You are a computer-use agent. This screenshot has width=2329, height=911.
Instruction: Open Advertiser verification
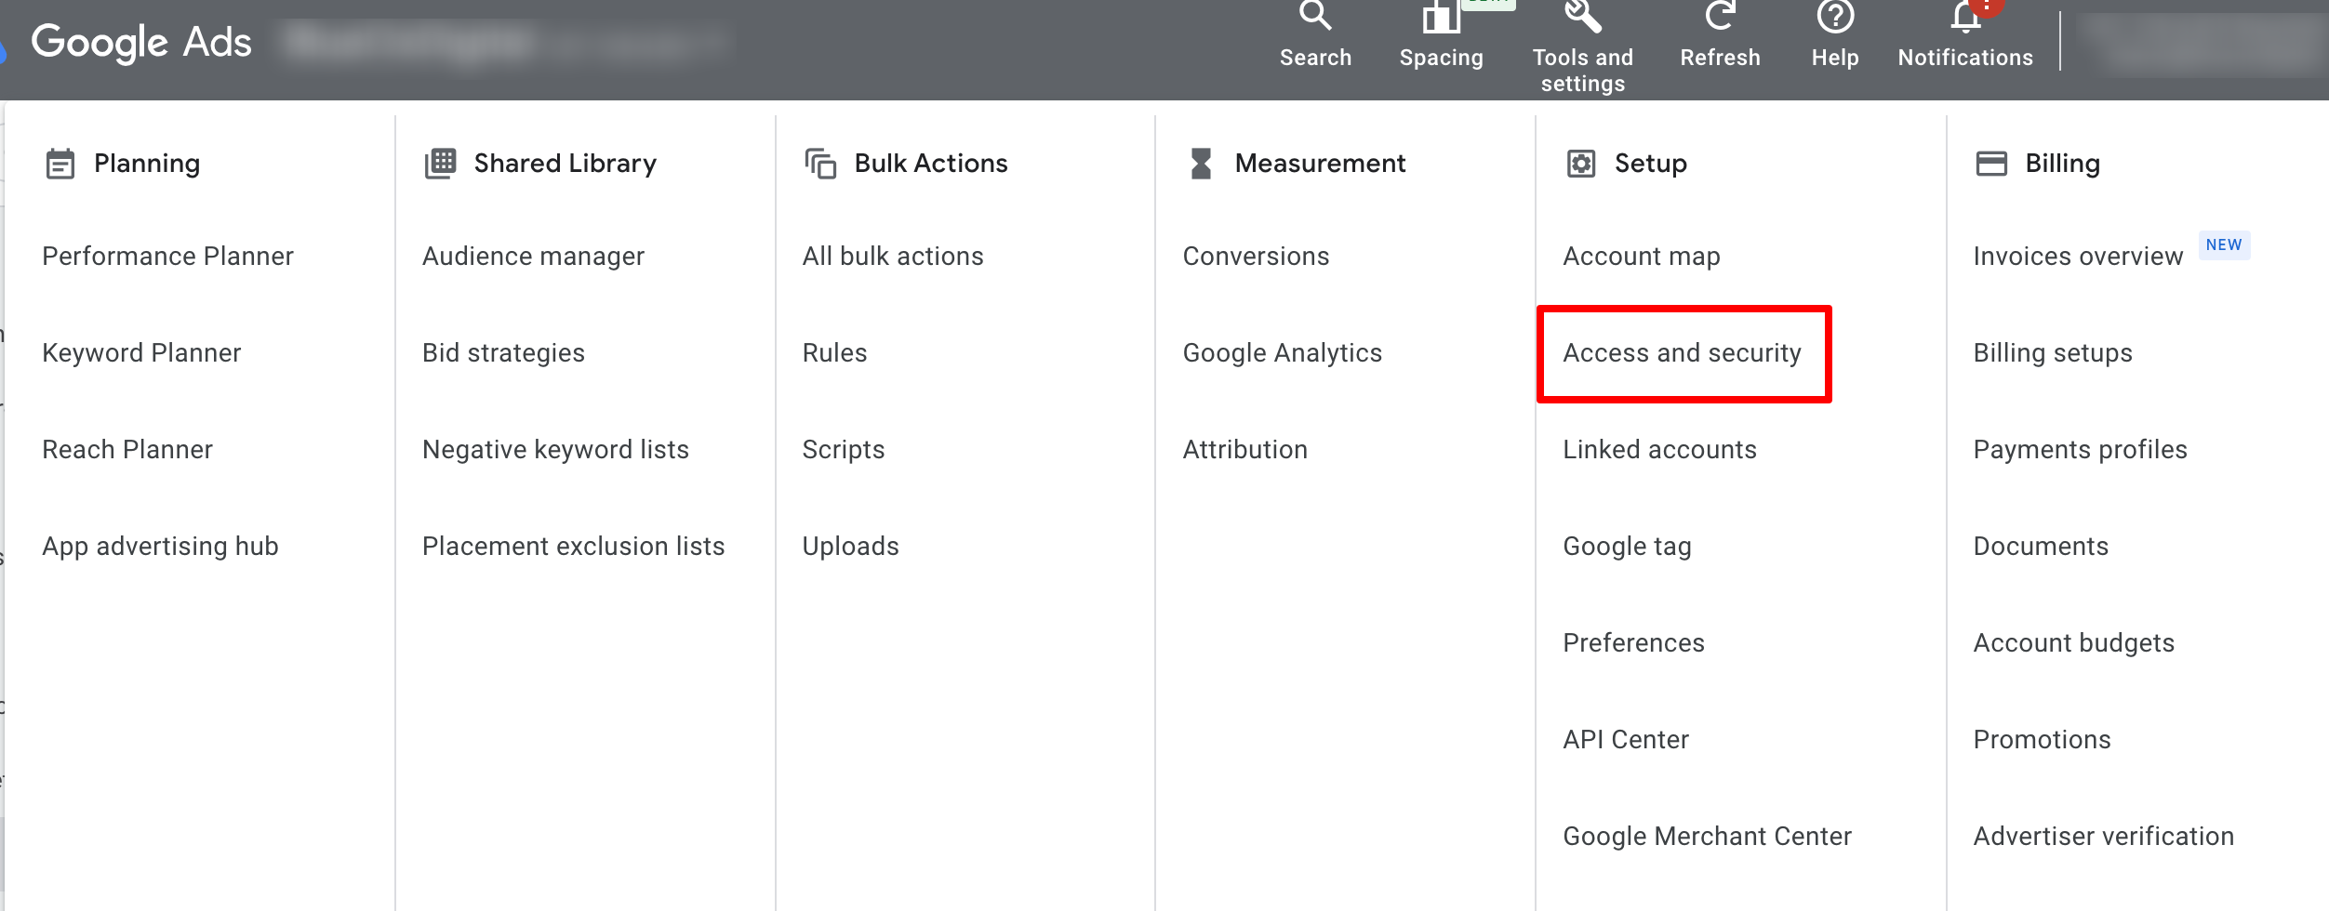click(x=2103, y=837)
